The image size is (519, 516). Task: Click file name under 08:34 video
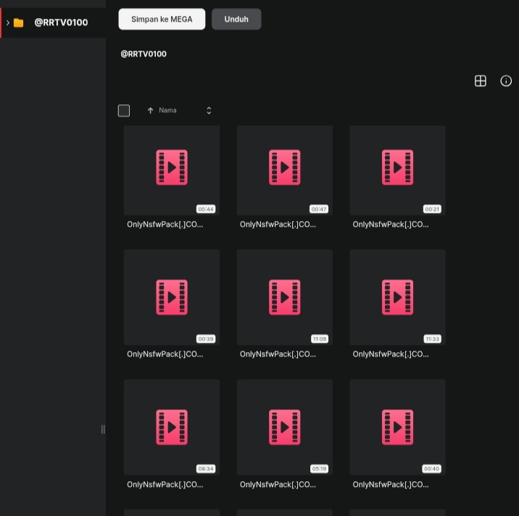[x=165, y=485]
